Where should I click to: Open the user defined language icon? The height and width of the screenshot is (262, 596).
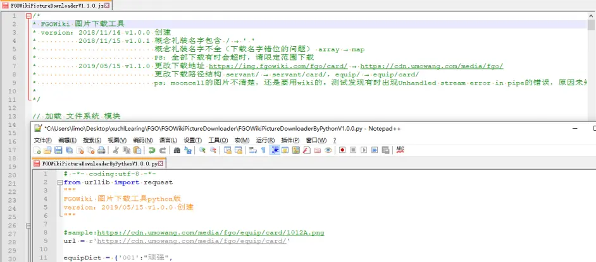(x=285, y=150)
